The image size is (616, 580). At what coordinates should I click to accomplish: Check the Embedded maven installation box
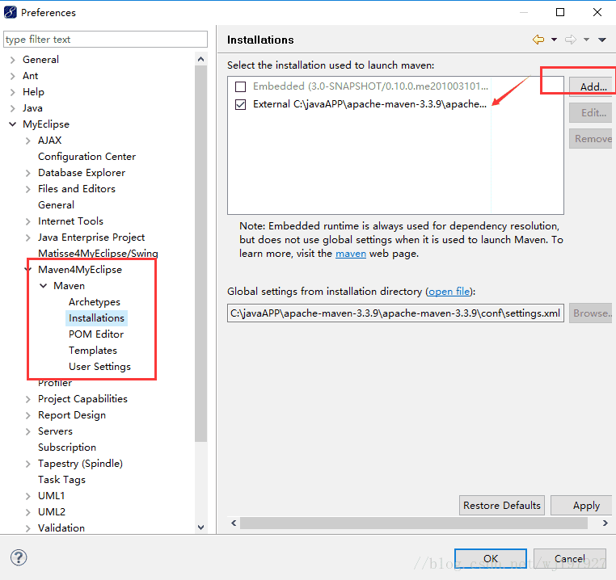[240, 86]
